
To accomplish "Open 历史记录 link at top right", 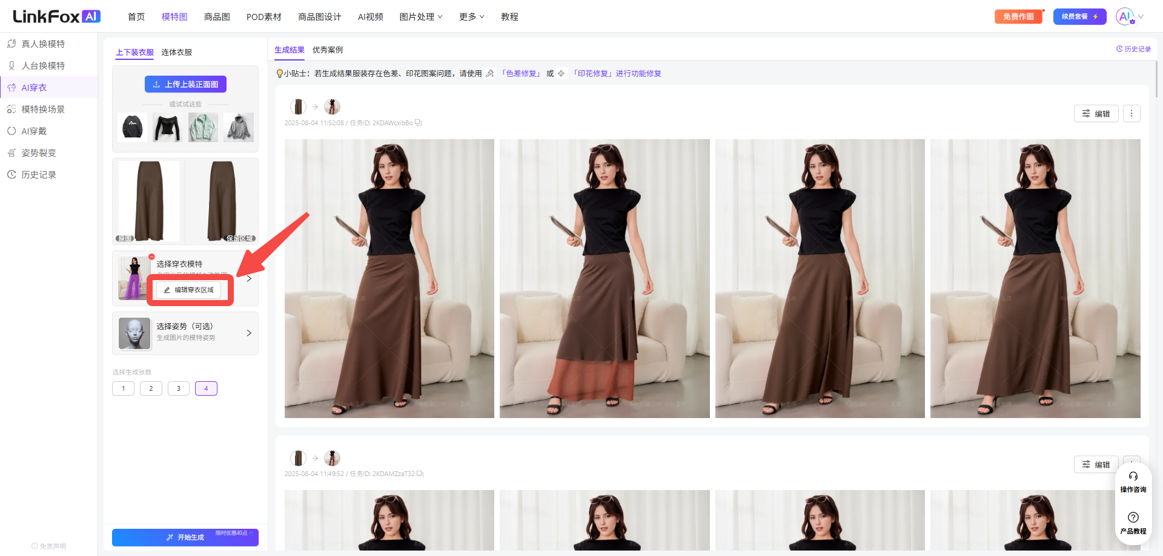I will point(1133,49).
